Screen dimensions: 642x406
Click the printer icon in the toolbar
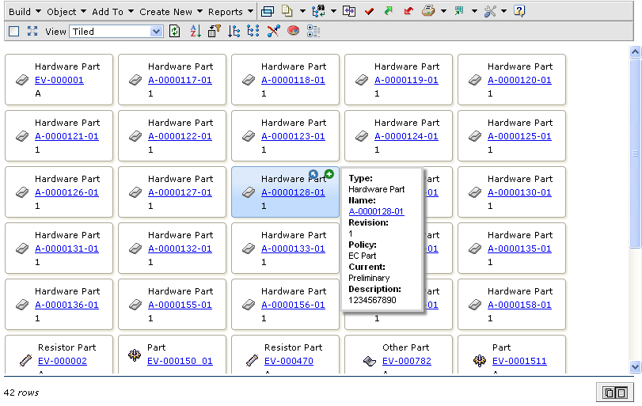tap(427, 12)
